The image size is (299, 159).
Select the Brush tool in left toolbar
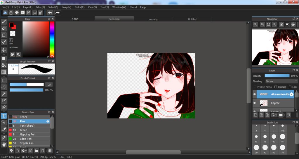[x=4, y=22]
